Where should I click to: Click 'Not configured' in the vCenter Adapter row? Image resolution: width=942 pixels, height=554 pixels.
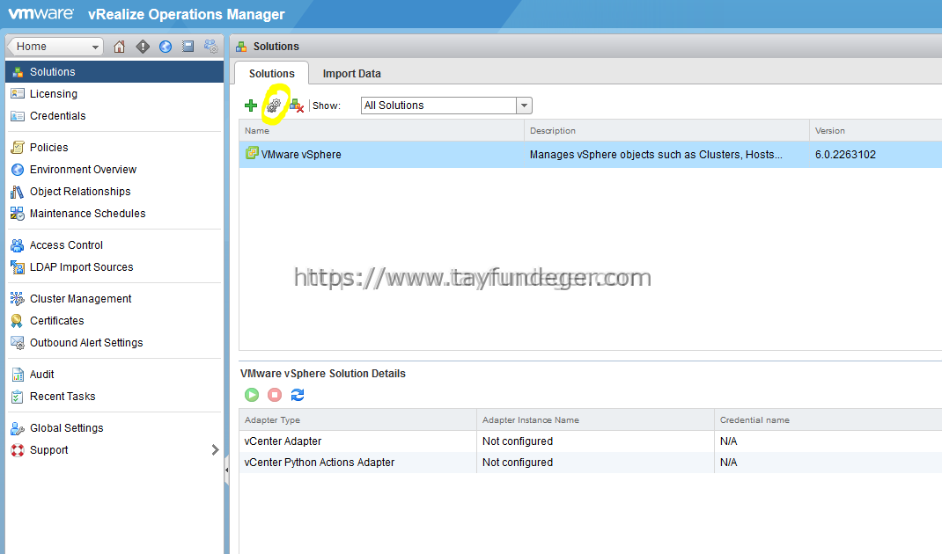tap(518, 441)
